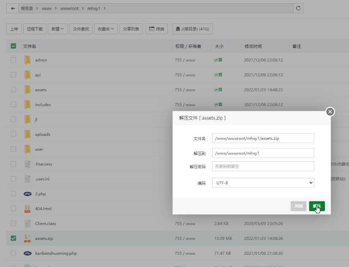Image resolution: width=349 pixels, height=267 pixels.
Task: Toggle the select-all header checkbox
Action: pyautogui.click(x=14, y=46)
